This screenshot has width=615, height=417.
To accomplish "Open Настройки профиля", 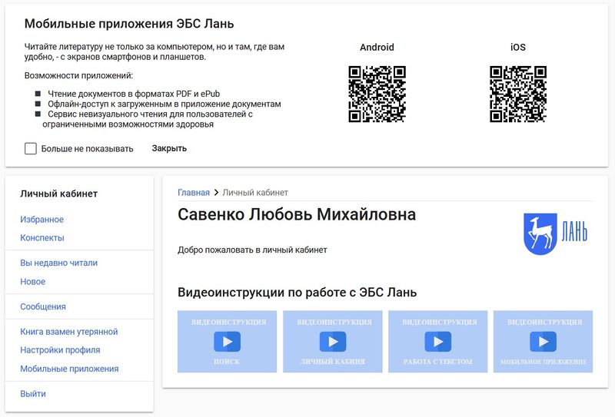I will coord(60,350).
